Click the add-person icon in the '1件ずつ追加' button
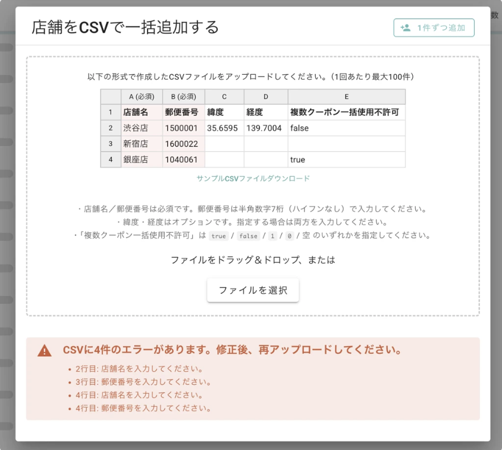The width and height of the screenshot is (502, 450). click(405, 28)
